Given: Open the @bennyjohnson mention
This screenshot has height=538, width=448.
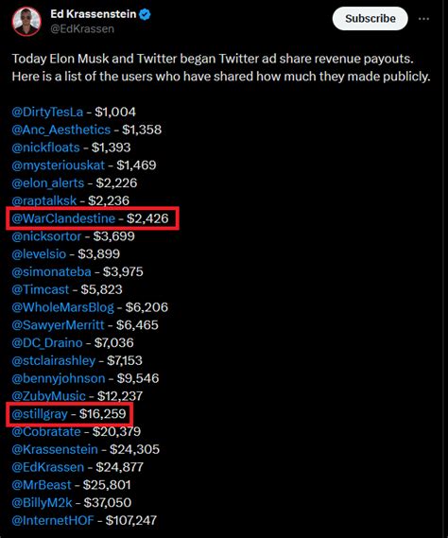Looking at the screenshot, I should (59, 378).
